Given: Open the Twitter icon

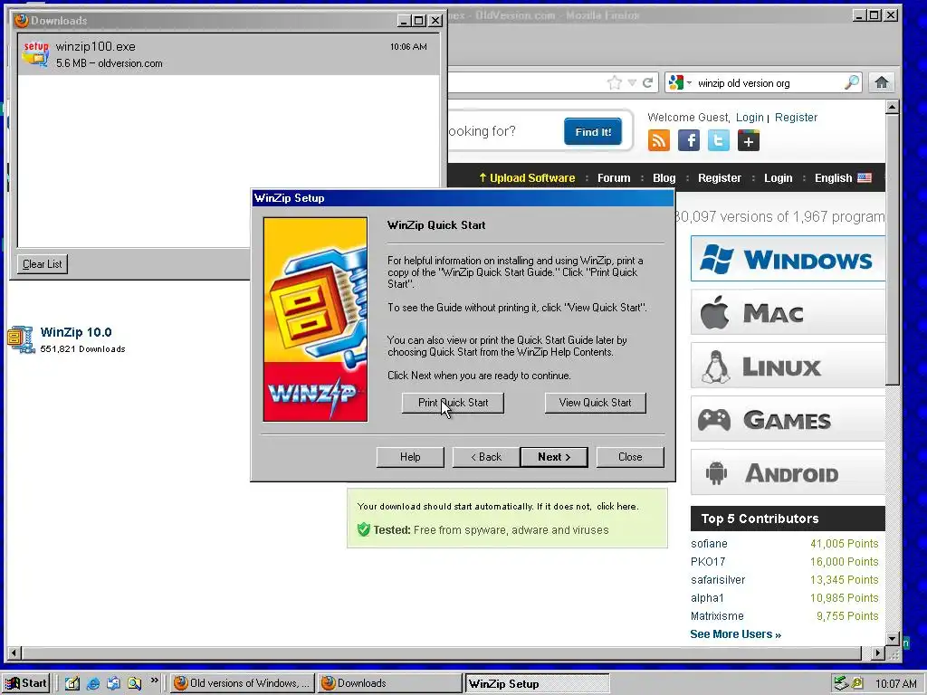Looking at the screenshot, I should click(718, 140).
